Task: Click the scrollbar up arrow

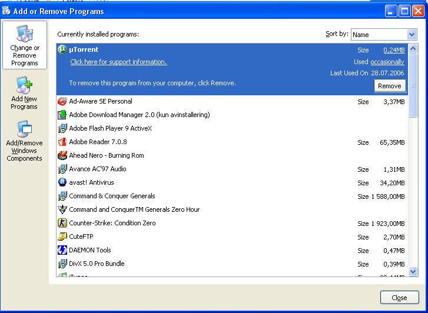Action: 413,49
